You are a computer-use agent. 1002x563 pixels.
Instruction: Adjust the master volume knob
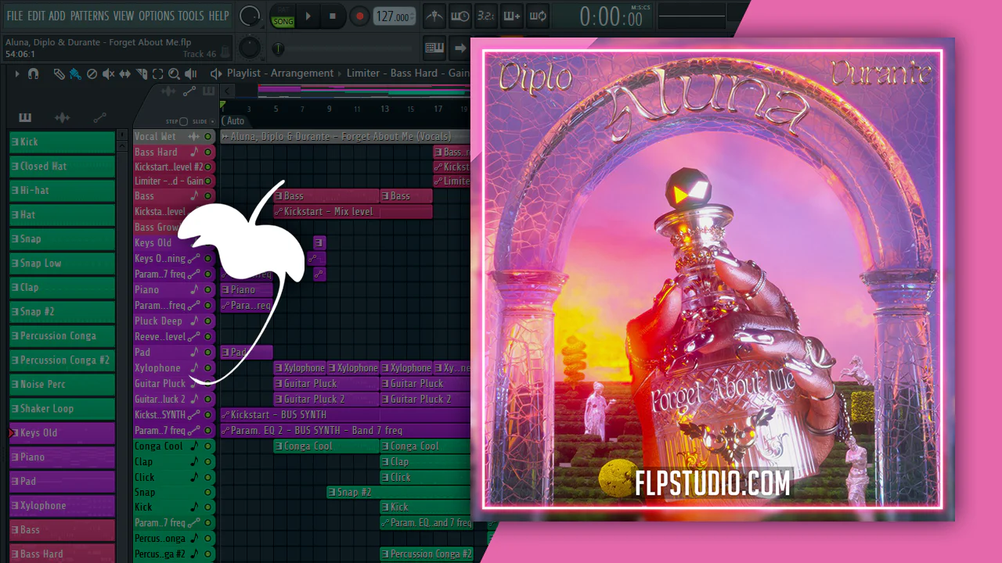(249, 16)
